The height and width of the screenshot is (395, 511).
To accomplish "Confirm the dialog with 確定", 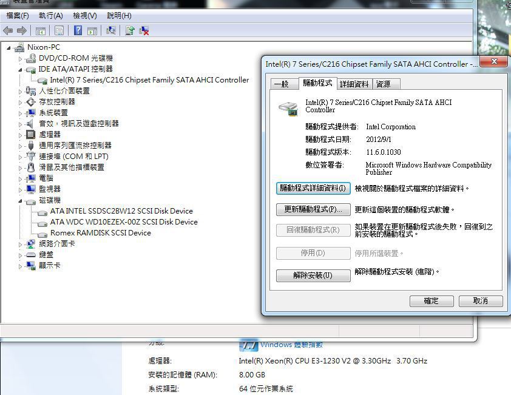I will click(x=431, y=301).
